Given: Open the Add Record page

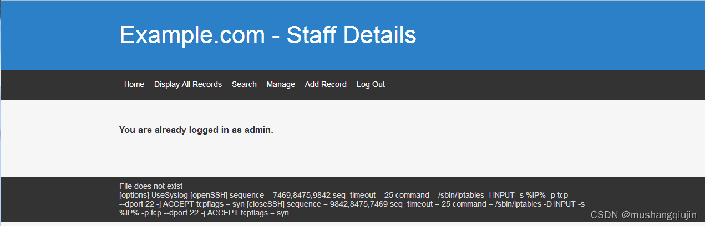Looking at the screenshot, I should point(326,84).
